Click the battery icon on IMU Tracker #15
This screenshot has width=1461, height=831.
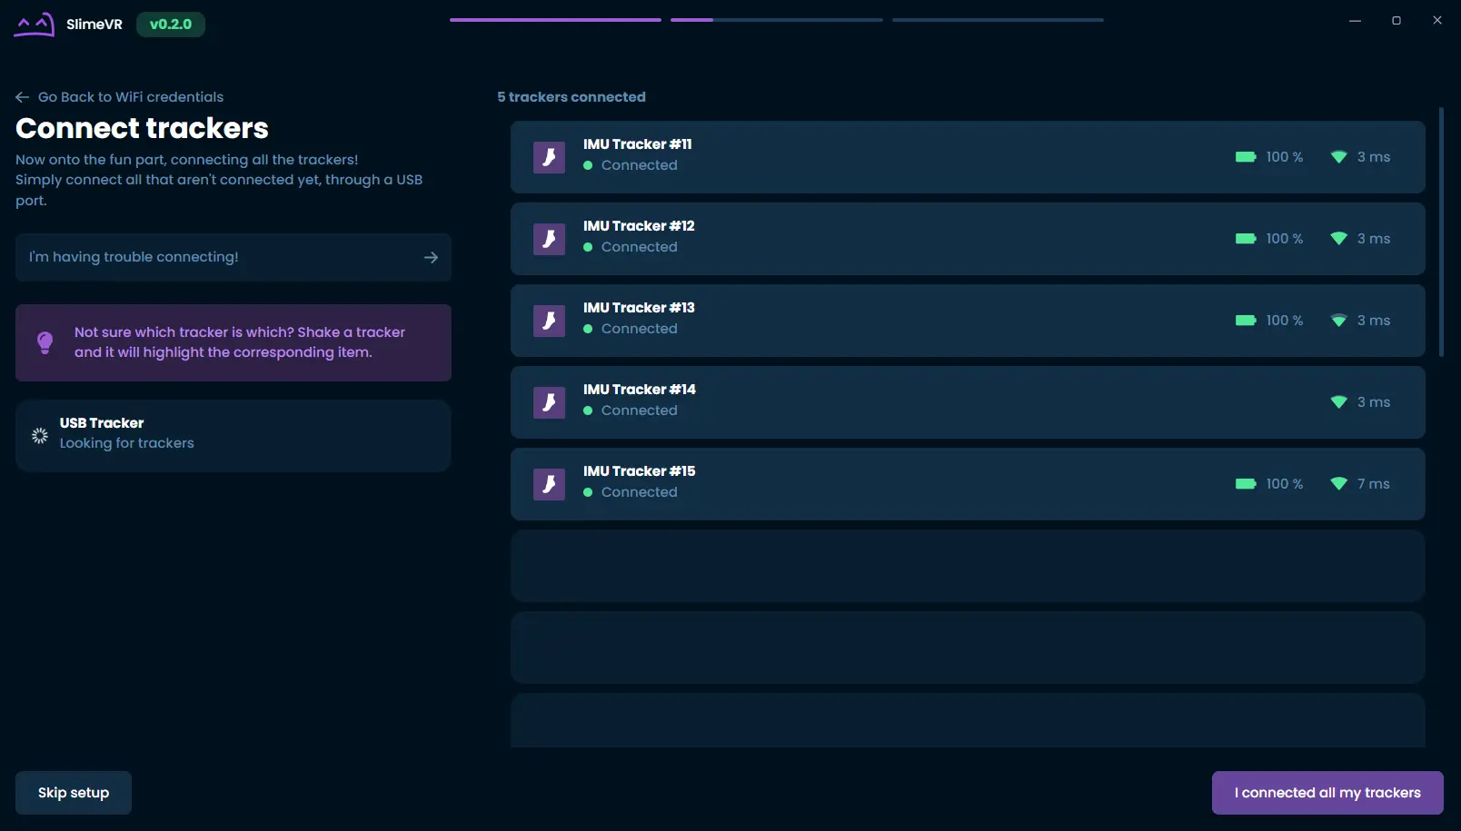click(1246, 484)
